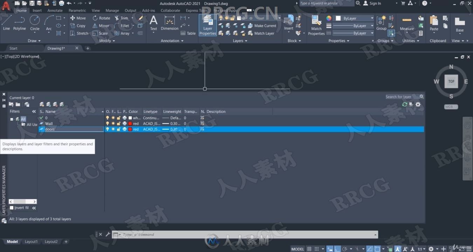This screenshot has width=473, height=252.
Task: Select the Arc tool
Action: (49, 23)
